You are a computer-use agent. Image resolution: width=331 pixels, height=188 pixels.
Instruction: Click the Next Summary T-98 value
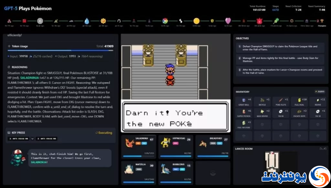pyautogui.click(x=322, y=10)
